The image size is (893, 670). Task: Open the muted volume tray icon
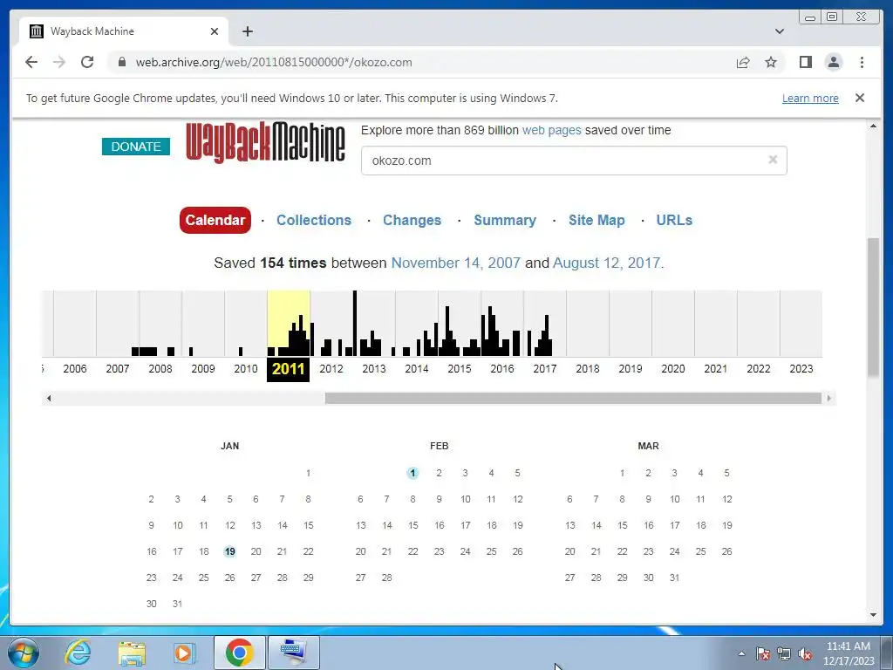coord(805,653)
